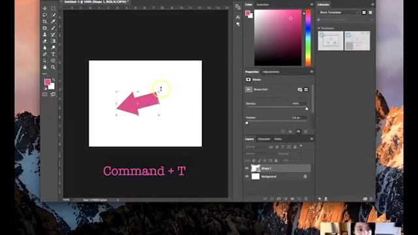The image size is (418, 235).
Task: Toggle layer filtering switch in Layers panel
Action: click(x=301, y=146)
